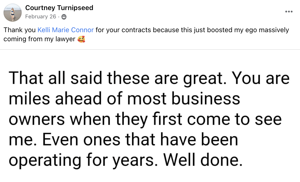Click "miles ahead of most business" image text

coord(124,99)
